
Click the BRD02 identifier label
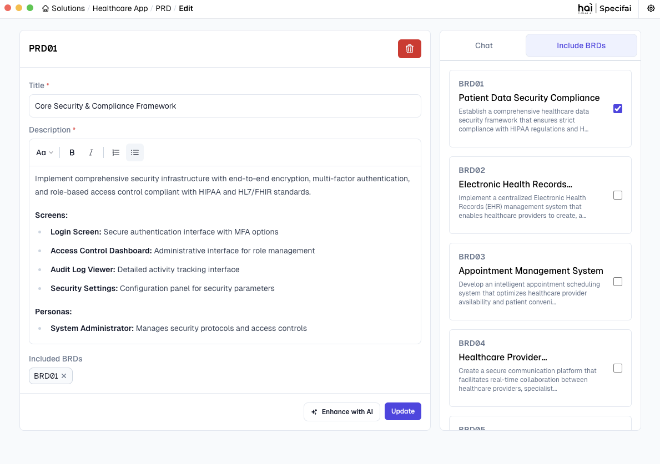(472, 170)
